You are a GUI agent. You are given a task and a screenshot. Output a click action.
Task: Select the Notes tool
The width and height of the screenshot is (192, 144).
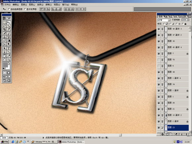(5, 56)
